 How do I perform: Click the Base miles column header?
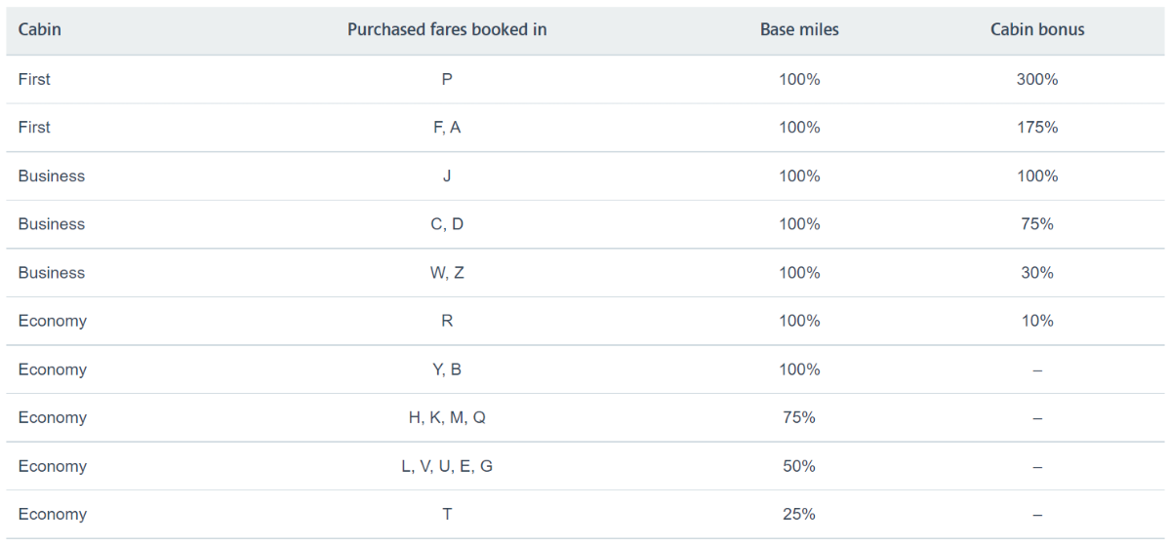(799, 29)
